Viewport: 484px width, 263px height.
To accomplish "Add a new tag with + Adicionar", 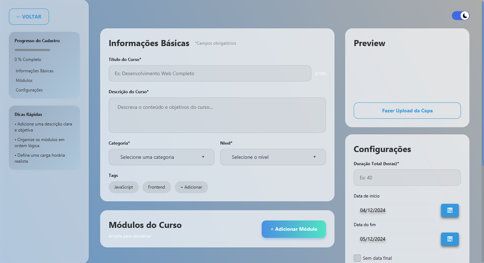I will [x=191, y=187].
